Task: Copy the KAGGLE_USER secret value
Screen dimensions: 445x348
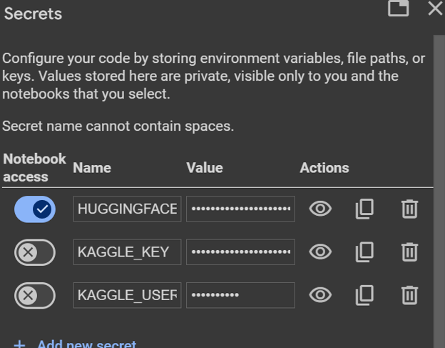Action: coord(364,295)
